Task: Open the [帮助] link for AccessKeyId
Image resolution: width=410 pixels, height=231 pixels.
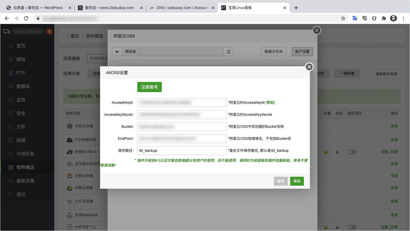Action: [x=270, y=103]
